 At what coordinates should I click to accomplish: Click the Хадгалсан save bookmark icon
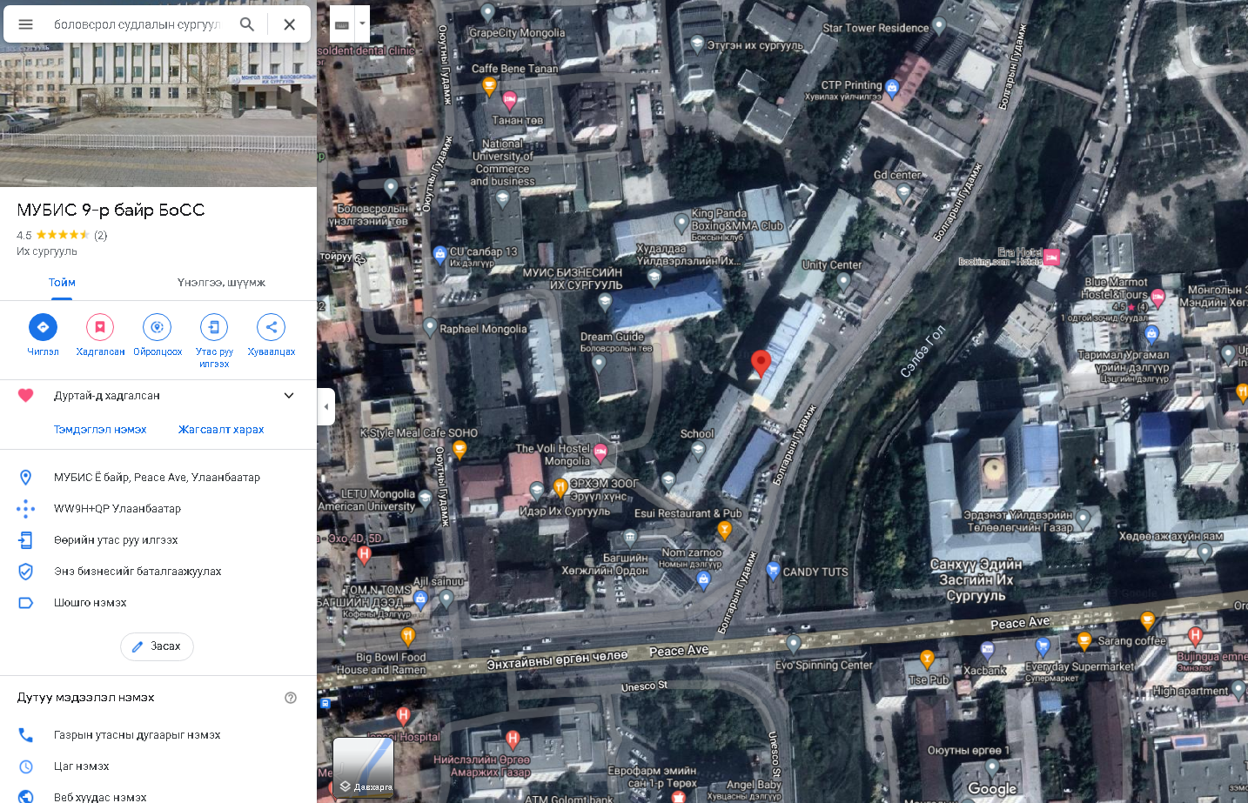click(x=100, y=327)
